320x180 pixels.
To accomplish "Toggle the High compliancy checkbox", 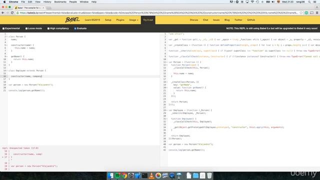I will pyautogui.click(x=48, y=28).
